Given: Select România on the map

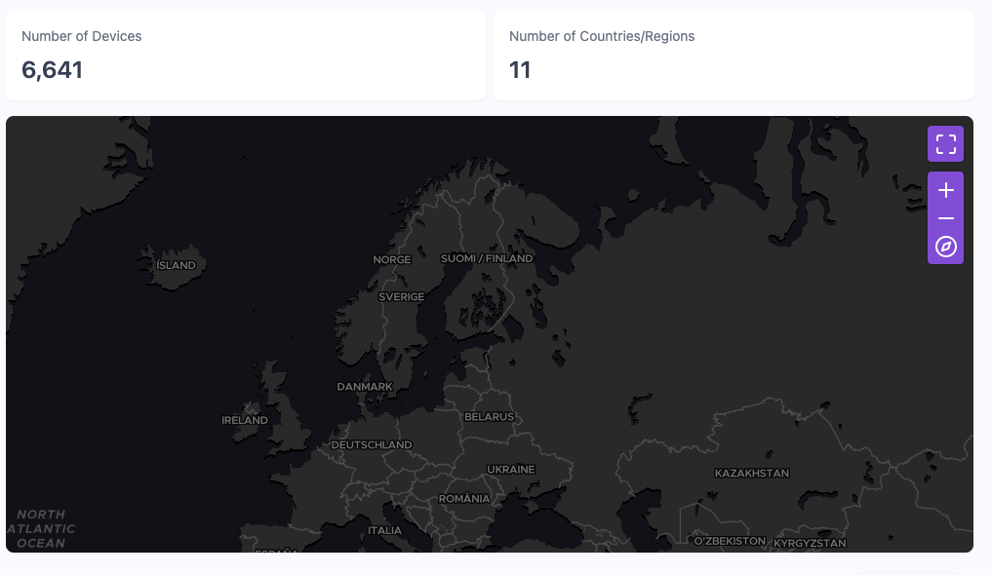Looking at the screenshot, I should [x=464, y=498].
